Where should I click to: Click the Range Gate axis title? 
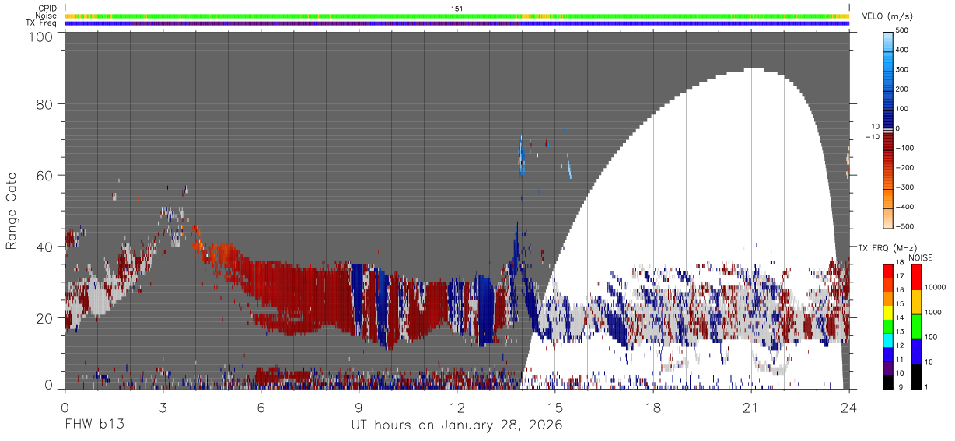(12, 211)
